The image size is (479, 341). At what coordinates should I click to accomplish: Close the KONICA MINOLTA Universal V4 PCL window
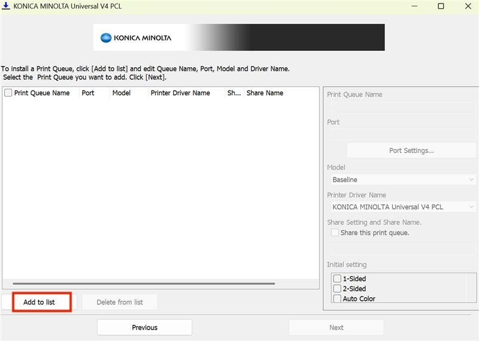(x=468, y=6)
